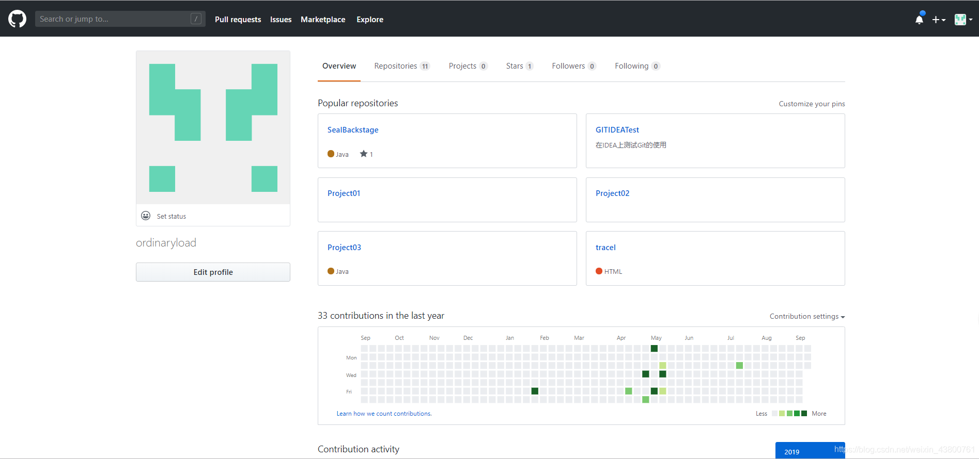Open the GitHub home logo
979x459 pixels.
(x=17, y=19)
